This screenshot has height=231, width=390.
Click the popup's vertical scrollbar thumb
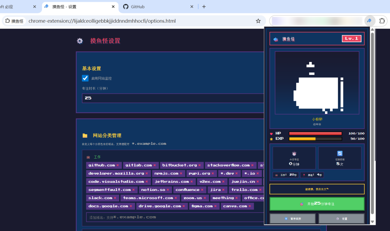pyautogui.click(x=372, y=123)
